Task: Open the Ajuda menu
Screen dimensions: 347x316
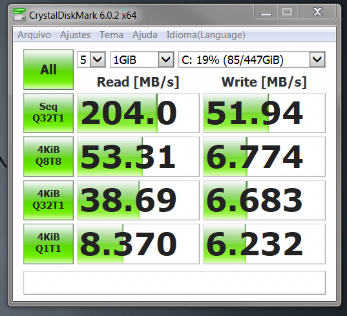Action: 145,35
